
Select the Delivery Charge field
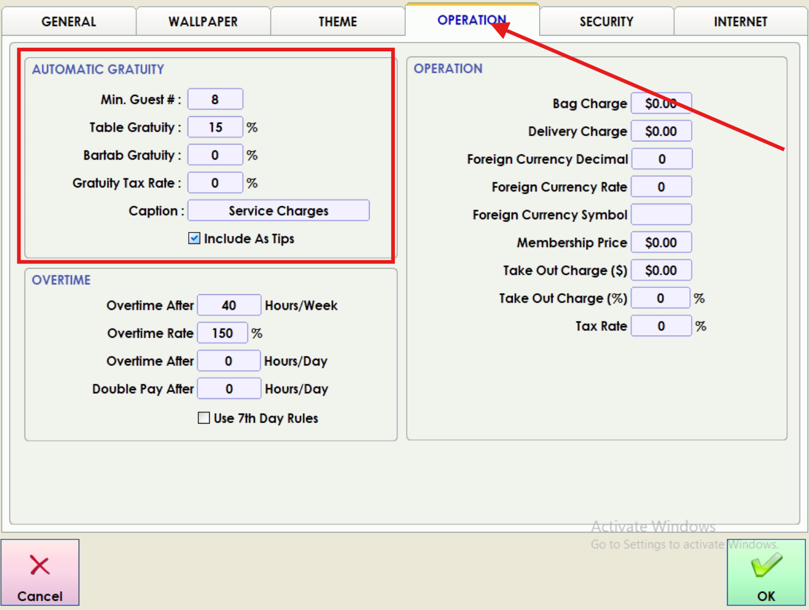pyautogui.click(x=661, y=131)
